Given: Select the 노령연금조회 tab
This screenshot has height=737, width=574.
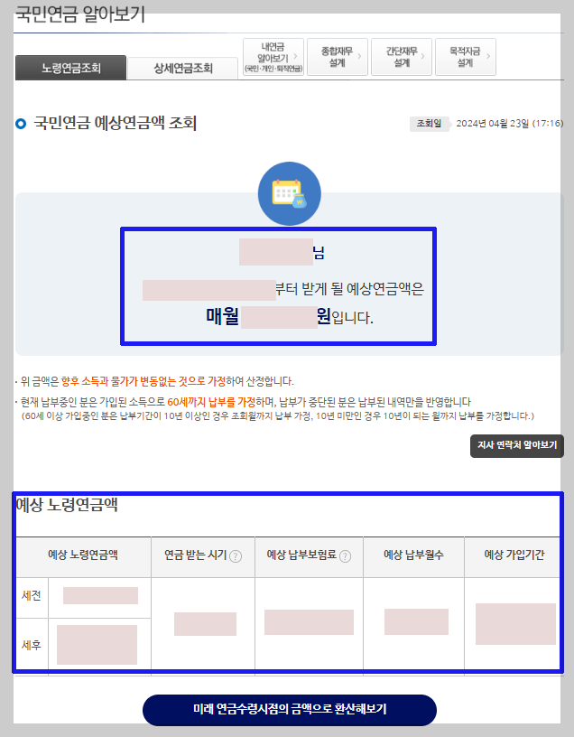Looking at the screenshot, I should [70, 68].
